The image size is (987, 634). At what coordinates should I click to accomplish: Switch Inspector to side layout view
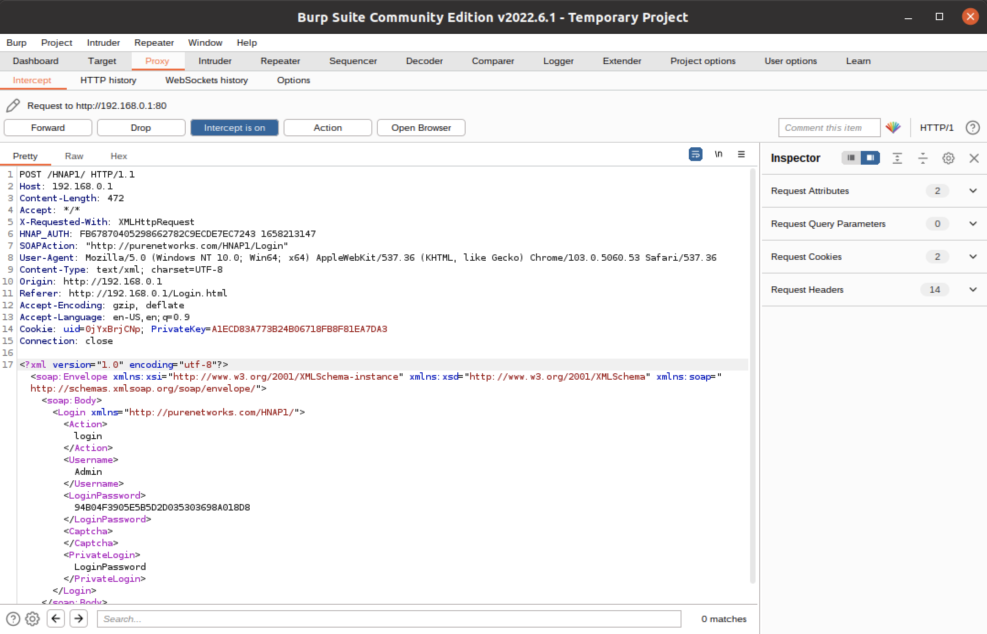[870, 158]
